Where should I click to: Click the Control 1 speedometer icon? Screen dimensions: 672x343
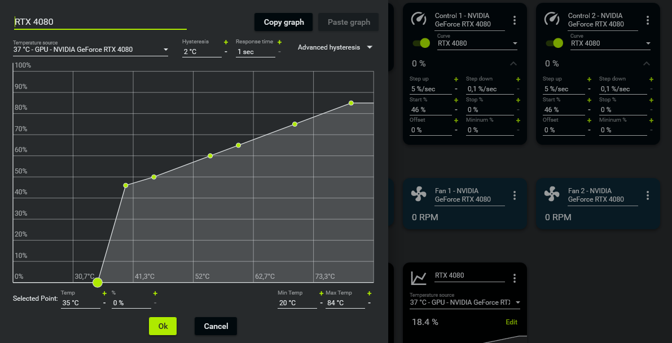point(418,19)
